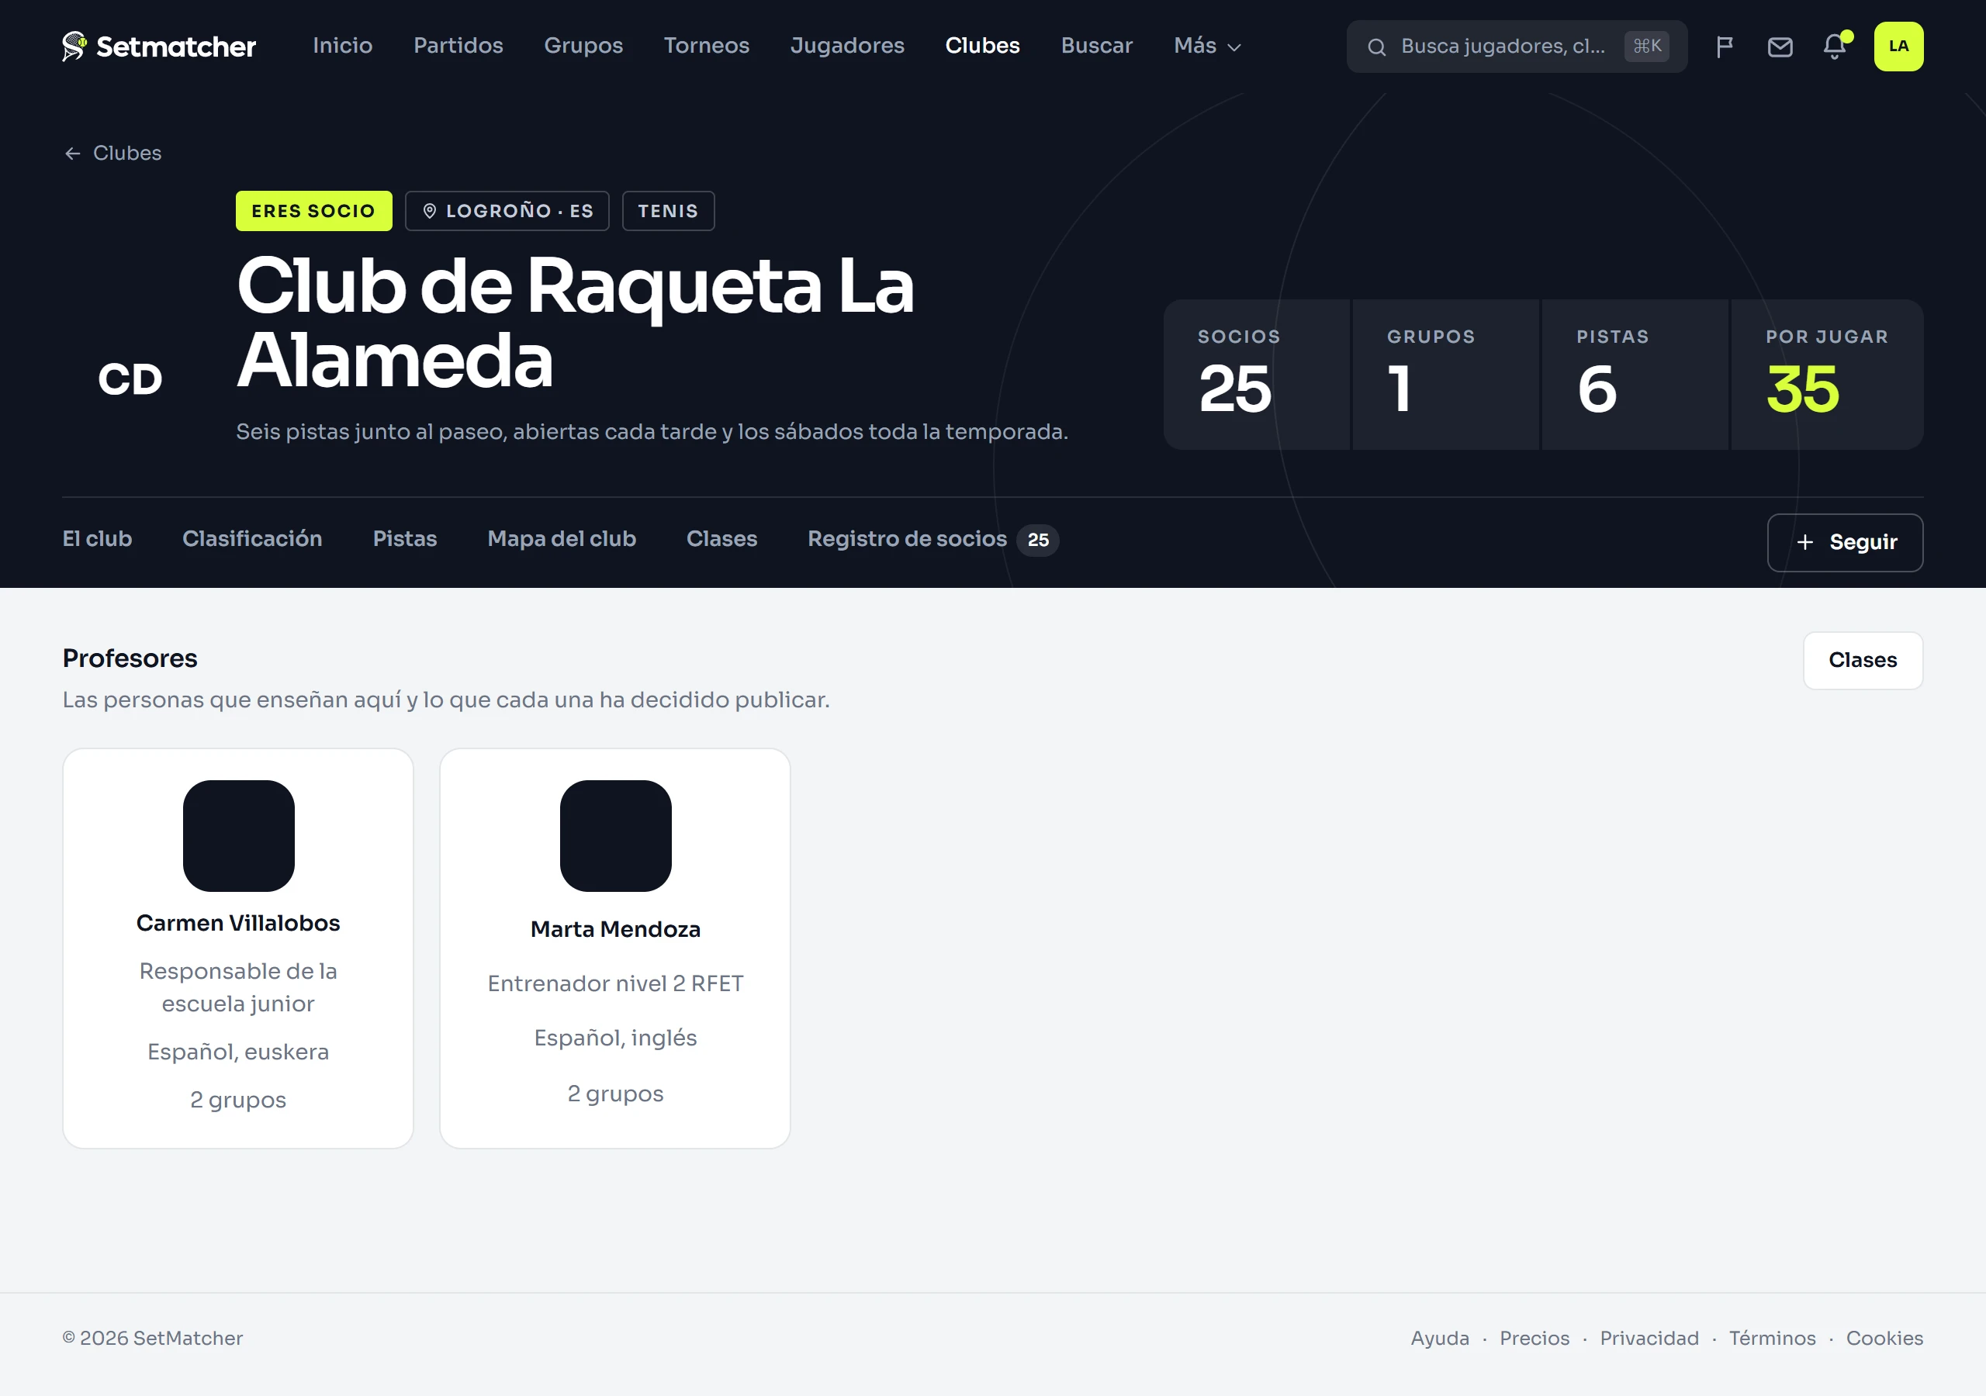Open the notifications bell
The width and height of the screenshot is (1986, 1396).
click(1835, 47)
